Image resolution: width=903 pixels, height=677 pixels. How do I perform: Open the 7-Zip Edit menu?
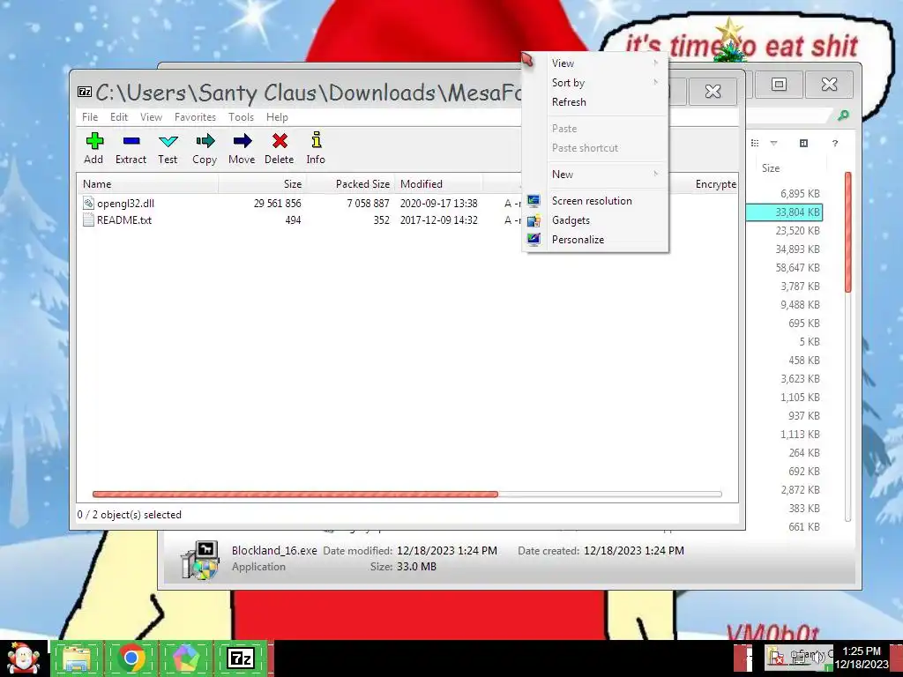click(119, 117)
